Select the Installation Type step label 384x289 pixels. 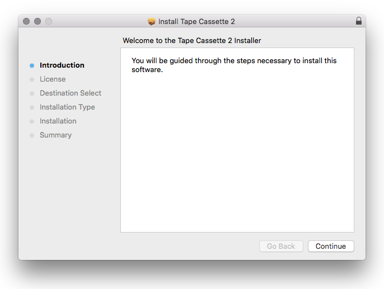[67, 107]
